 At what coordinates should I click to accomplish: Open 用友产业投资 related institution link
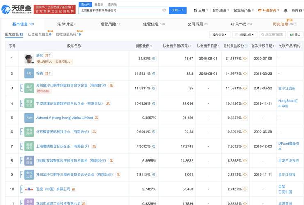coord(288,161)
